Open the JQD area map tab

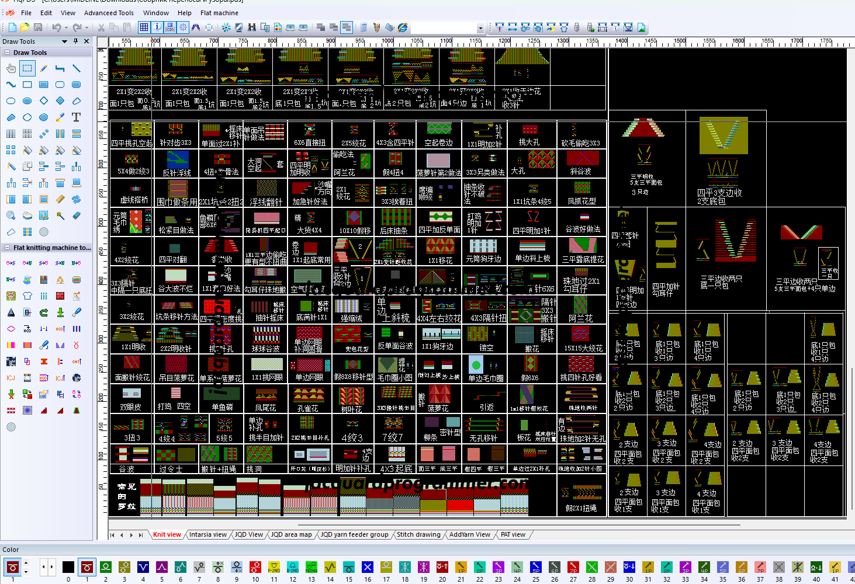[x=291, y=534]
